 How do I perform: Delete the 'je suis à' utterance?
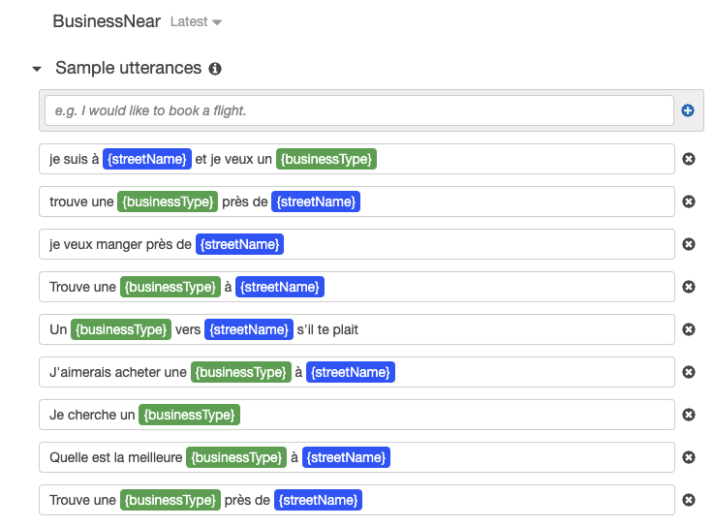(x=689, y=159)
